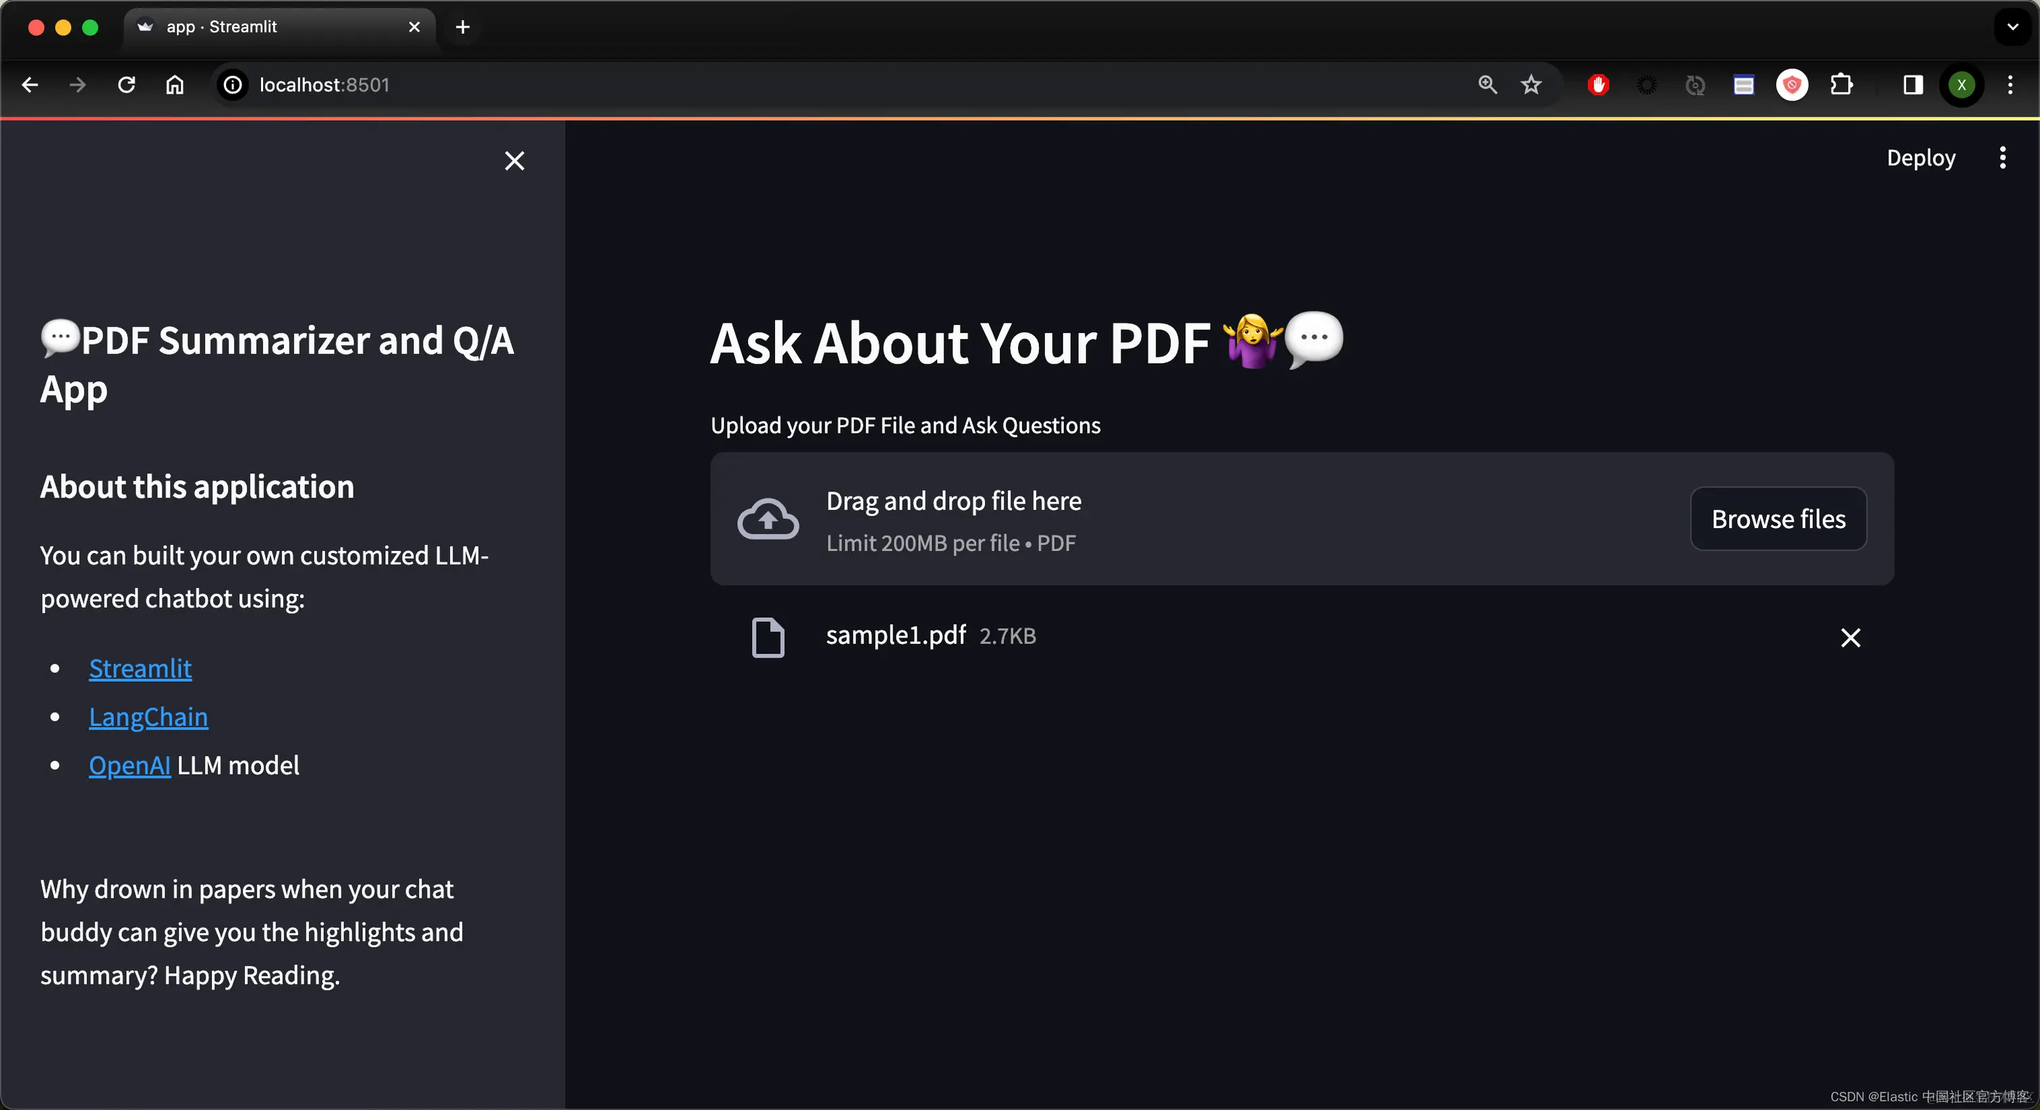Click the browser reload button

(x=127, y=85)
